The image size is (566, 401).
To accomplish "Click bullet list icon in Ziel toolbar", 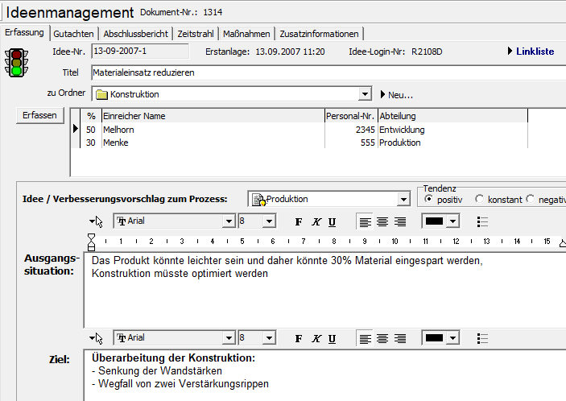I will [x=482, y=339].
